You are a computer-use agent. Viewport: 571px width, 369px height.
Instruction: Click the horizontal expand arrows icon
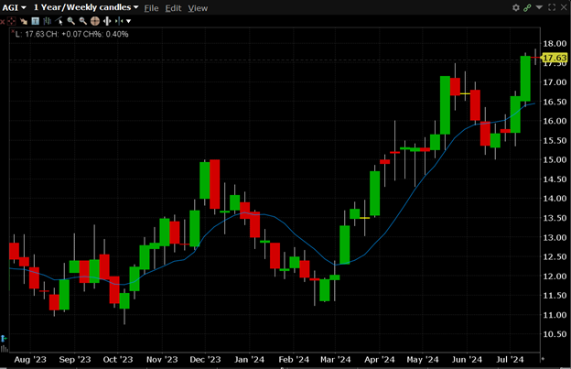[x=107, y=21]
